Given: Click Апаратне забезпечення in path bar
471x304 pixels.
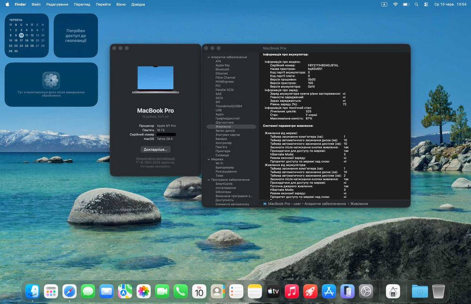Looking at the screenshot, I should click(x=325, y=204).
